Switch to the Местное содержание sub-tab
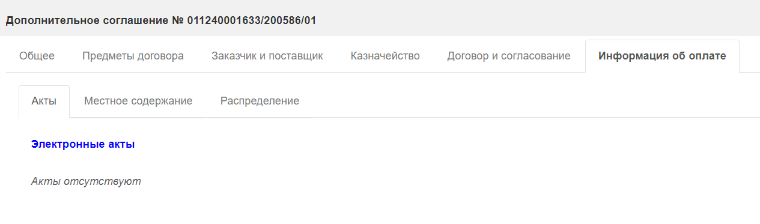The image size is (760, 224). pyautogui.click(x=138, y=101)
